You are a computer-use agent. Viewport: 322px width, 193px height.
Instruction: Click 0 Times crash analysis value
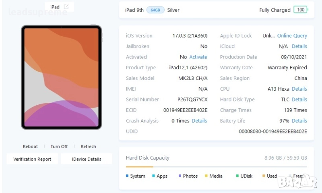180,120
